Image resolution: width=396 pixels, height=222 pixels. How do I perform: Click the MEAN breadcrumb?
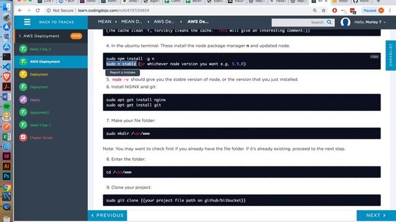(x=105, y=22)
